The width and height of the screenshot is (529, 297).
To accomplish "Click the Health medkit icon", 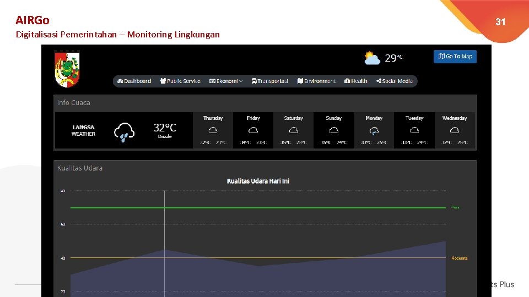I will [x=347, y=81].
